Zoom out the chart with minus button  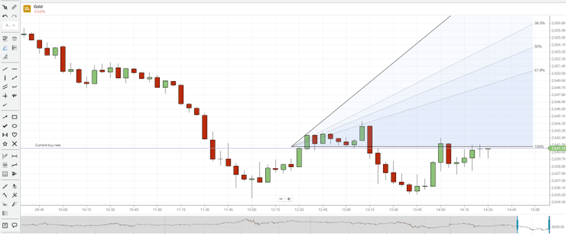click(x=281, y=199)
